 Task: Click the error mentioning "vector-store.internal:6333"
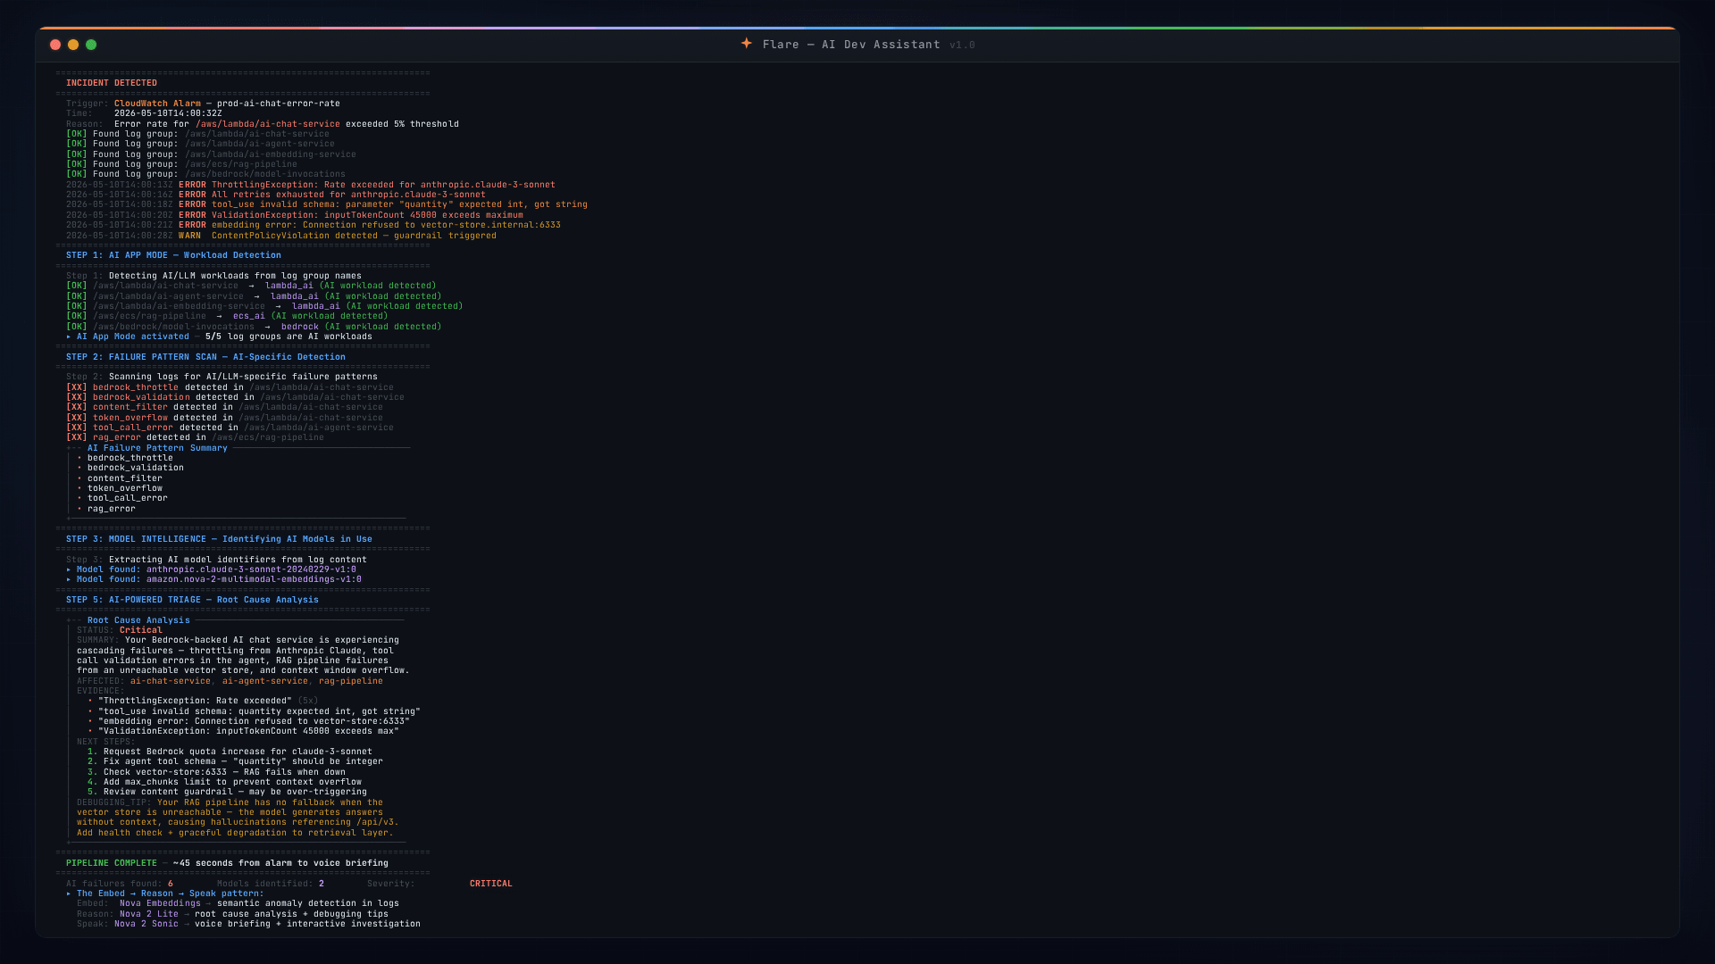(x=314, y=225)
